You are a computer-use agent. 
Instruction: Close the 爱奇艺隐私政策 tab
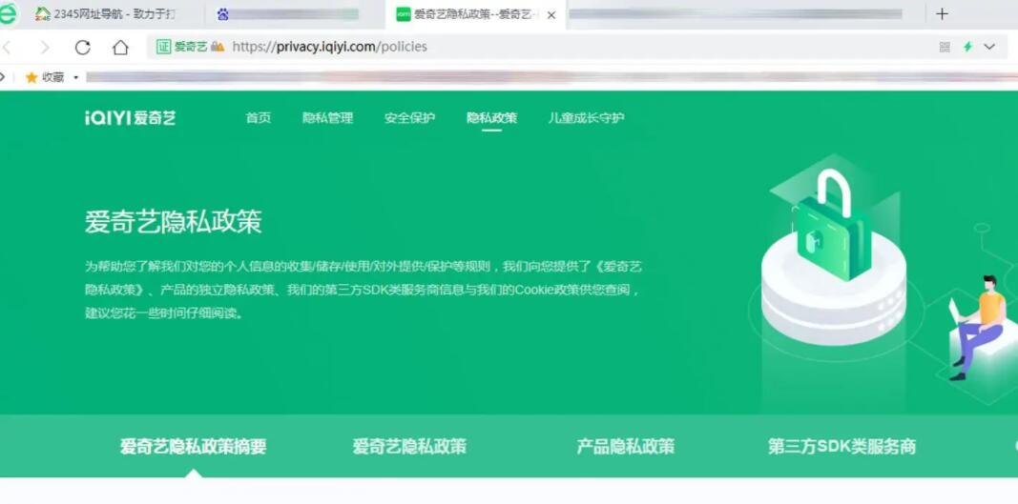551,15
